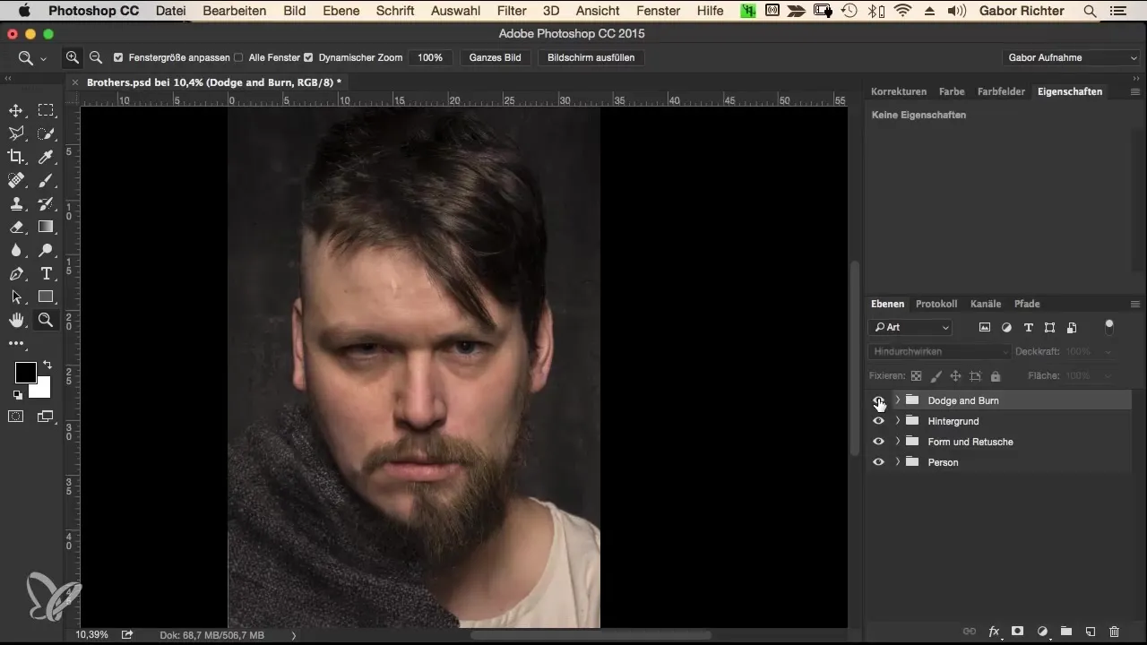Expand the Form und Retusche group

click(897, 442)
